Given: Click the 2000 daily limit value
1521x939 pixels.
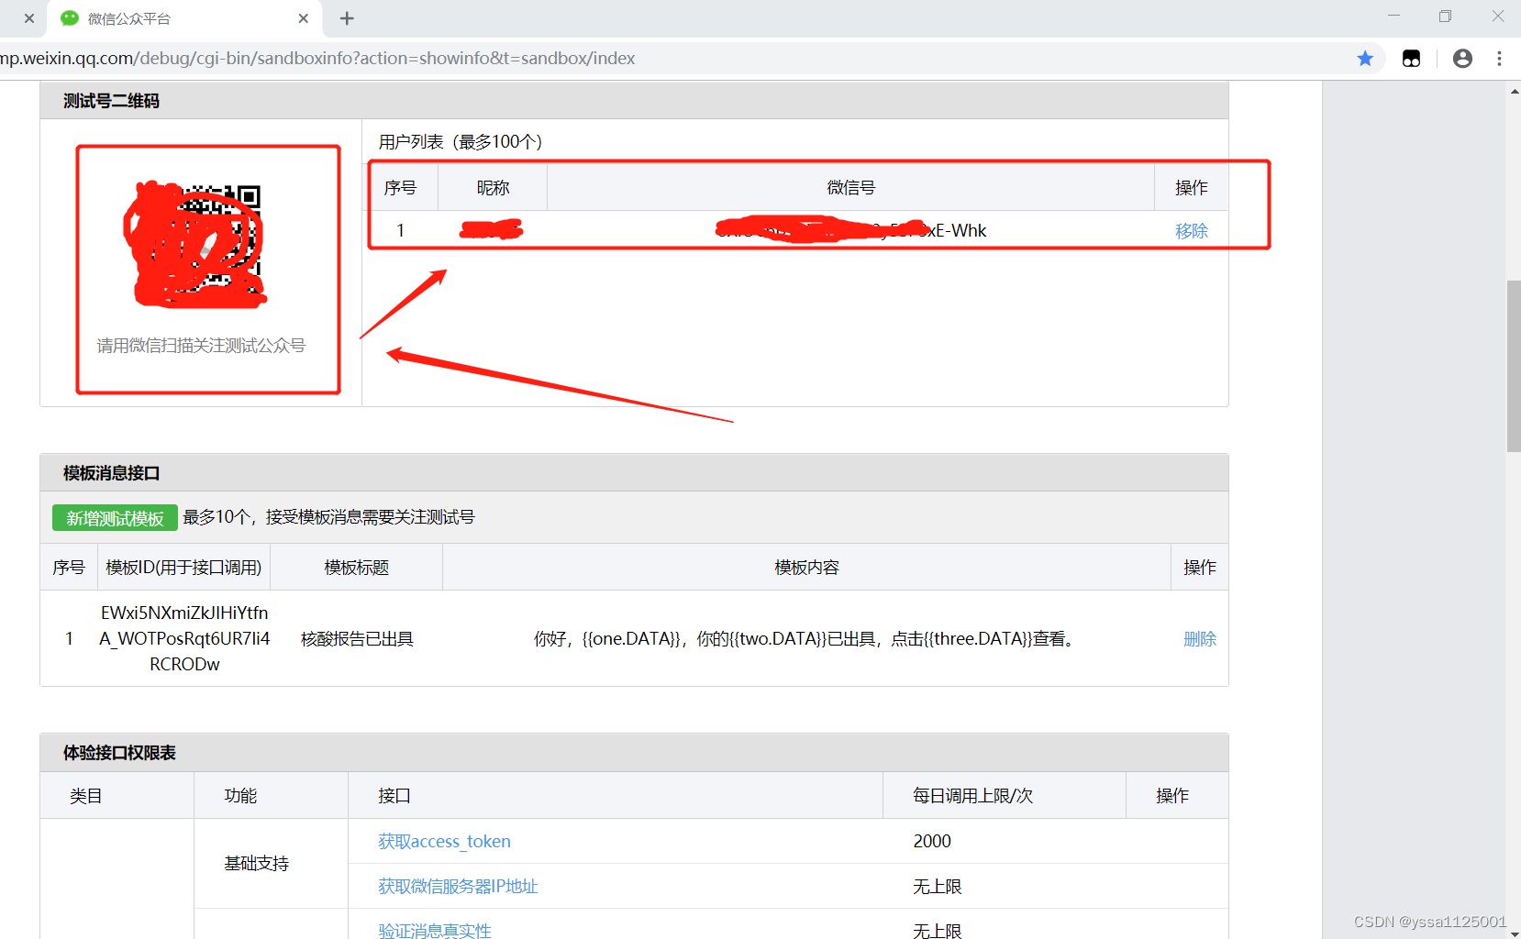Looking at the screenshot, I should coord(932,841).
